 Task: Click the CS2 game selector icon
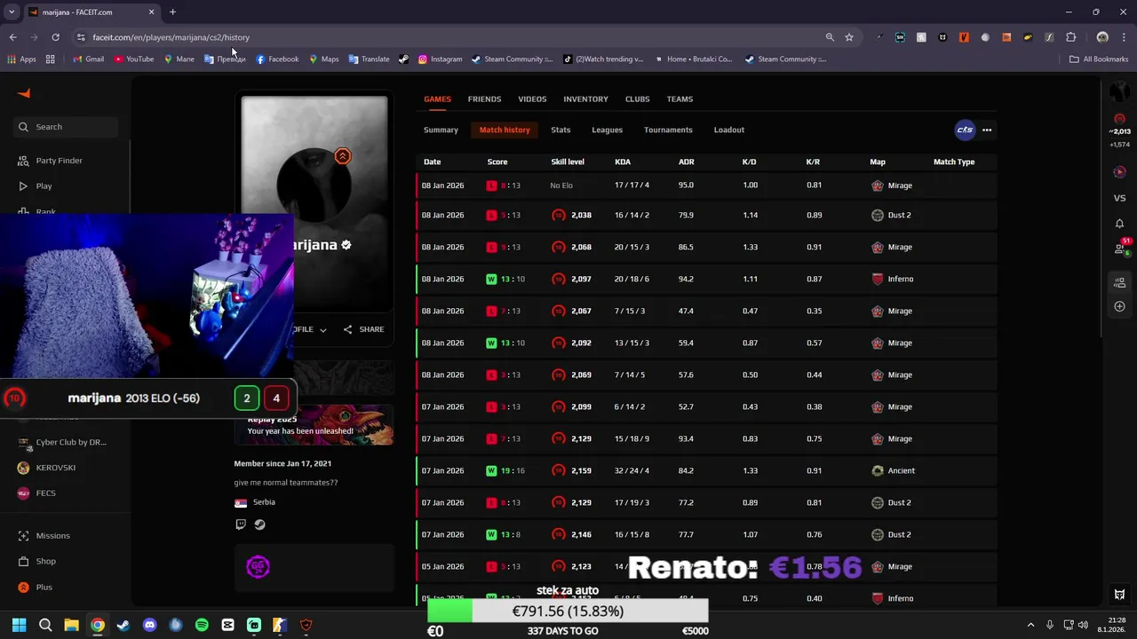coord(965,130)
